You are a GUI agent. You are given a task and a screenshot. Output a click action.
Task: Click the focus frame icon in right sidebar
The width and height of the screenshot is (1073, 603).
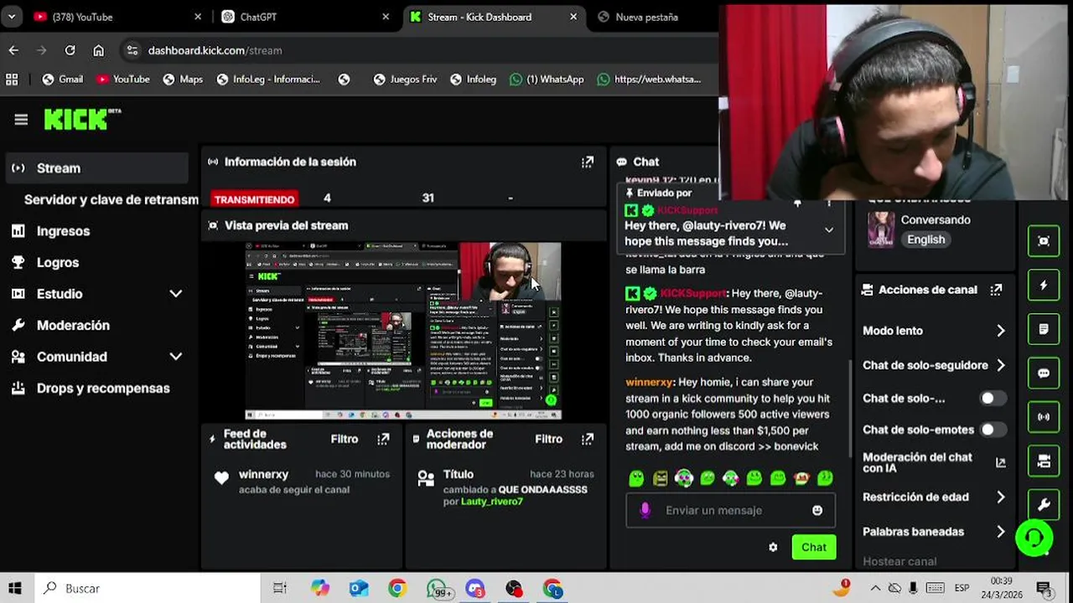coord(1044,241)
